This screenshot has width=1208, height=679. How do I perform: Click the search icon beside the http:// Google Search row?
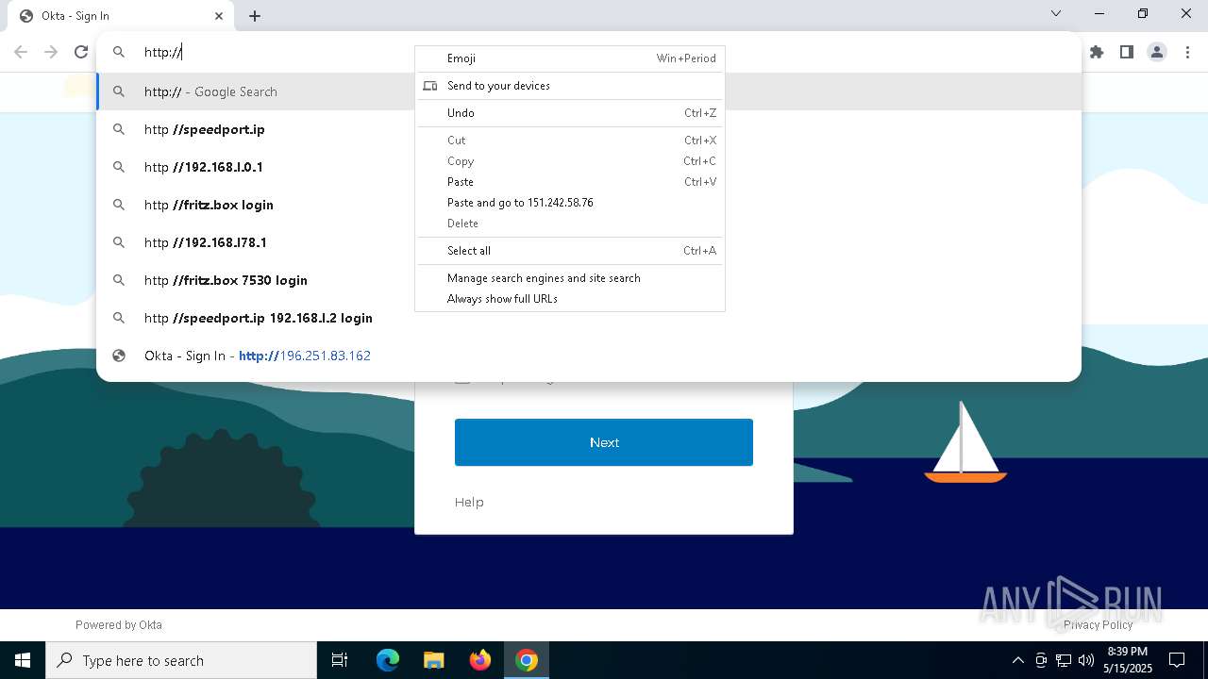coord(119,91)
